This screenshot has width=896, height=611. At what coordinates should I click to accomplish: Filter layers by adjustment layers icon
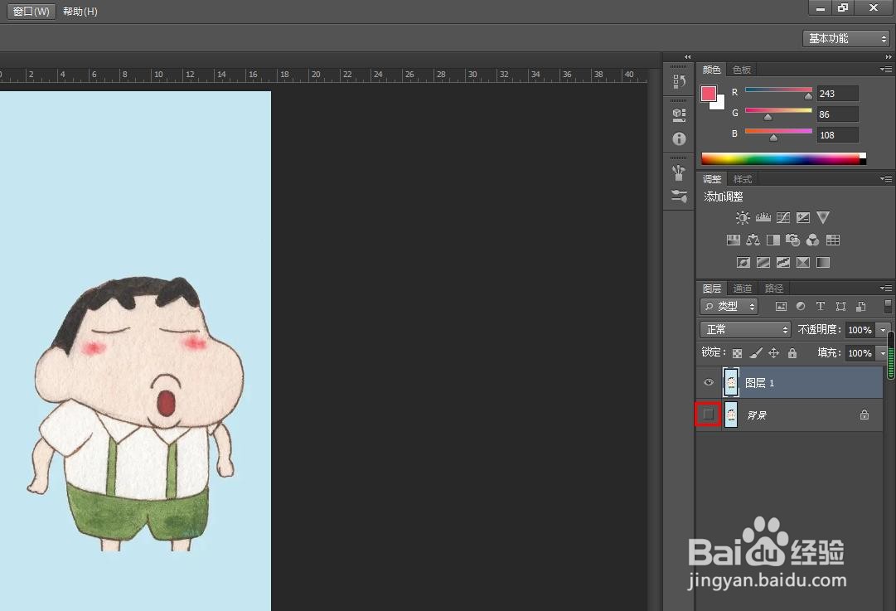coord(801,307)
